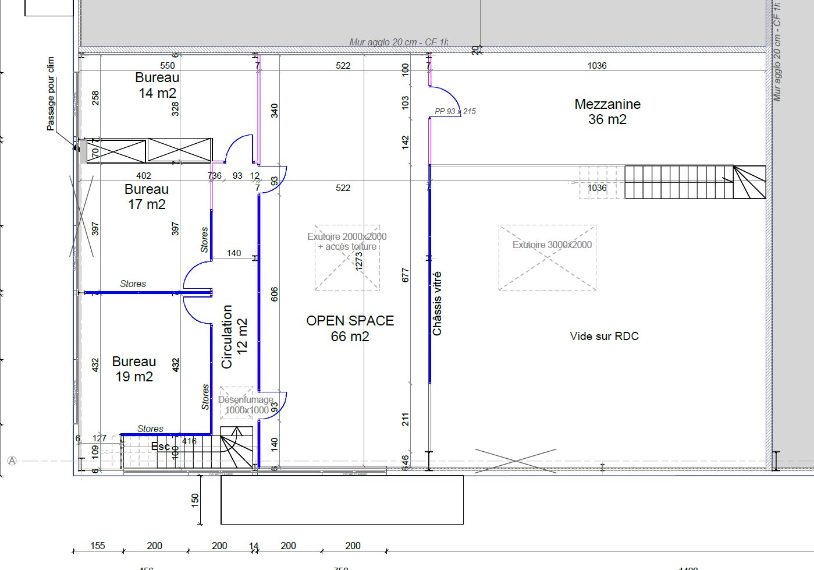Select the Exutoire 2000x2000 roof access symbol

click(x=347, y=257)
